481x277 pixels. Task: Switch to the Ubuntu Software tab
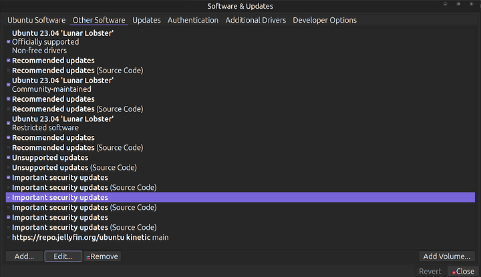click(x=37, y=20)
